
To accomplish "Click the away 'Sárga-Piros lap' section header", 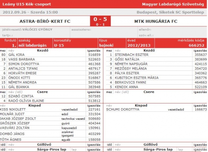I will [158, 149].
